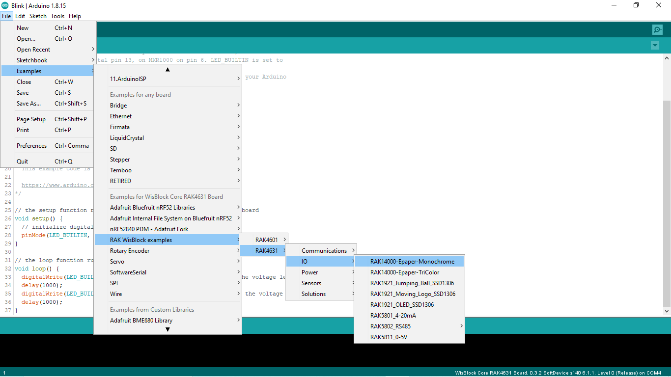Expand the Ethernet examples submenu
The height and width of the screenshot is (377, 671).
click(168, 116)
